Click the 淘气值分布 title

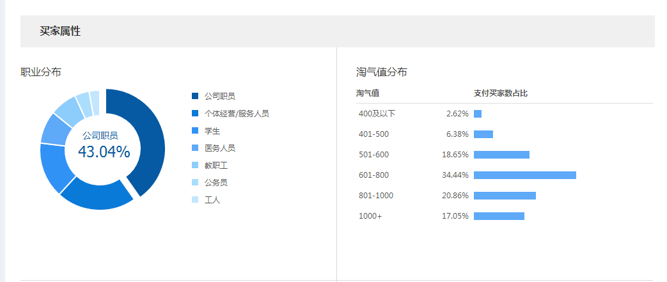click(381, 72)
